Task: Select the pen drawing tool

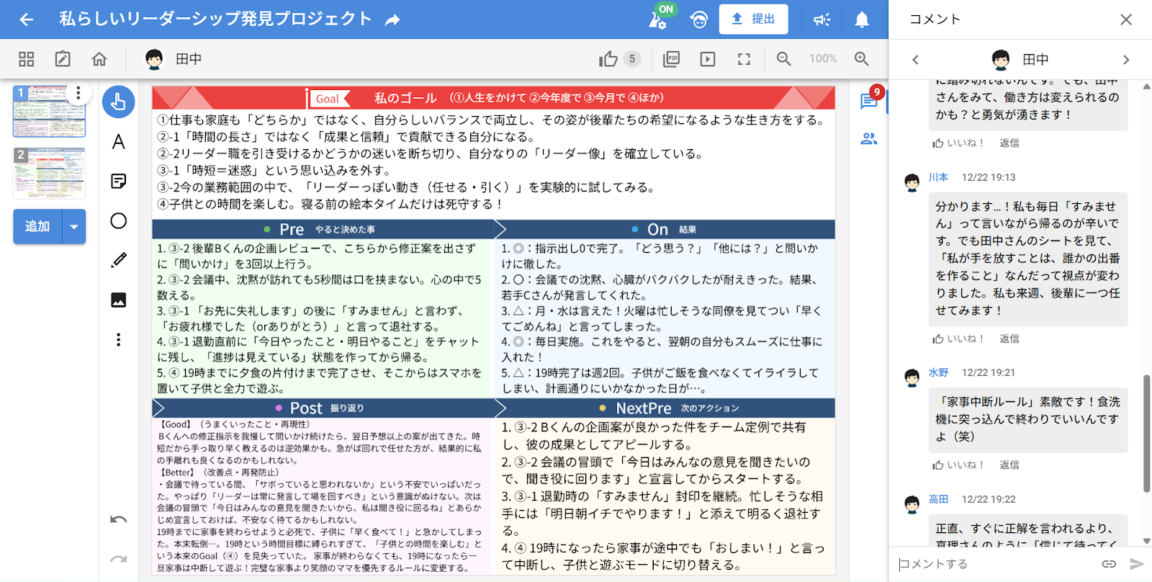Action: click(x=119, y=260)
